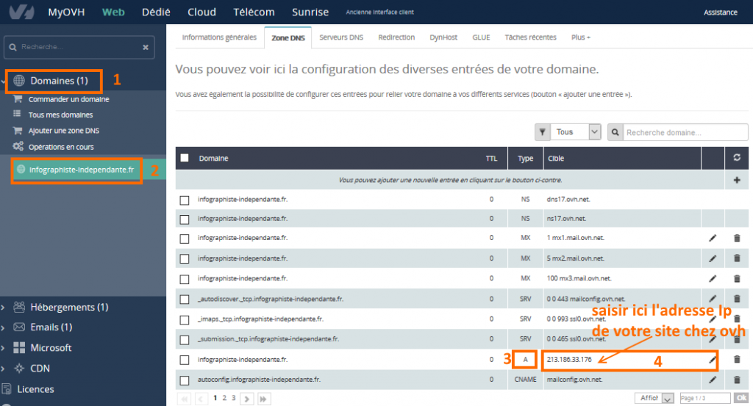Open the Redirection tab
Screen dimensions: 753x406
point(396,37)
